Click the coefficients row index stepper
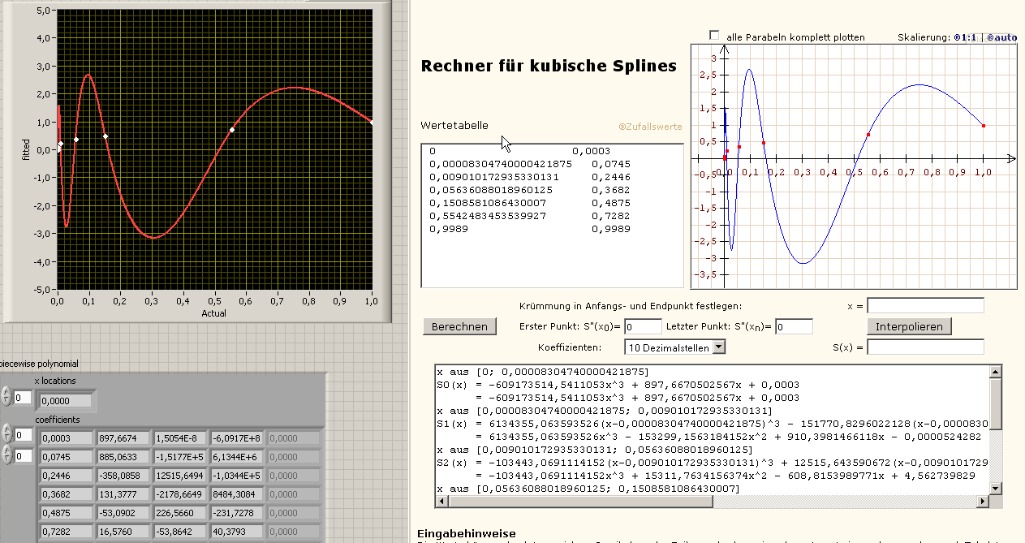Screen dimensions: 1025x543 (x=6, y=434)
